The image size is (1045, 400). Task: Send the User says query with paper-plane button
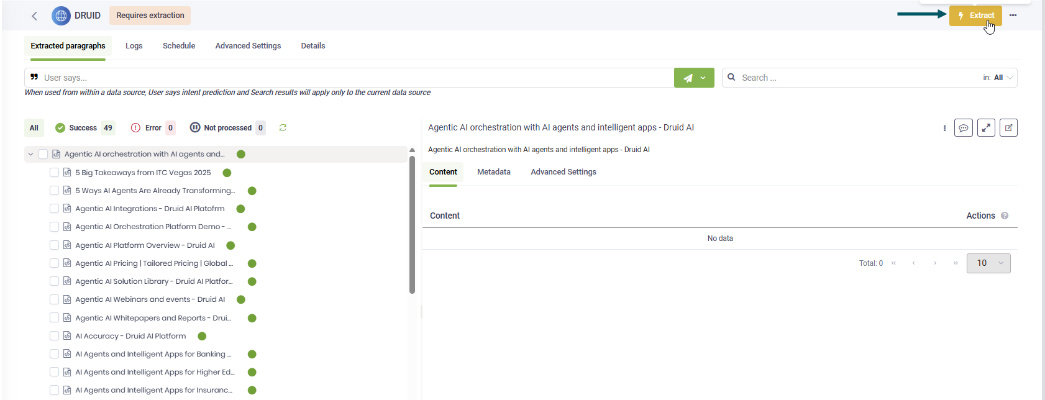click(688, 78)
